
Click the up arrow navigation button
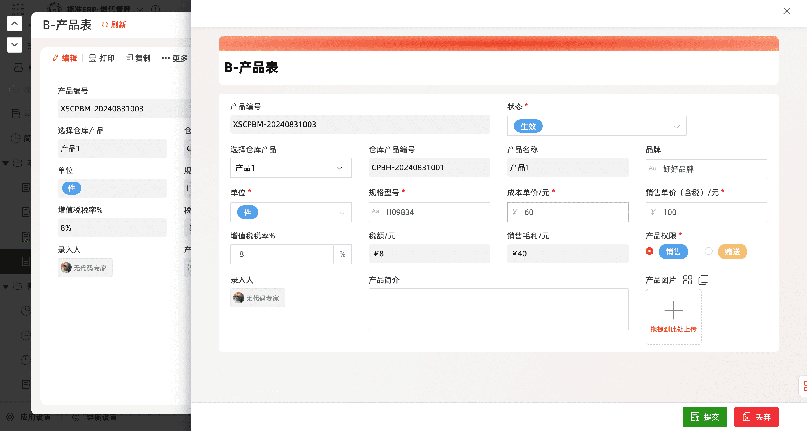(14, 24)
